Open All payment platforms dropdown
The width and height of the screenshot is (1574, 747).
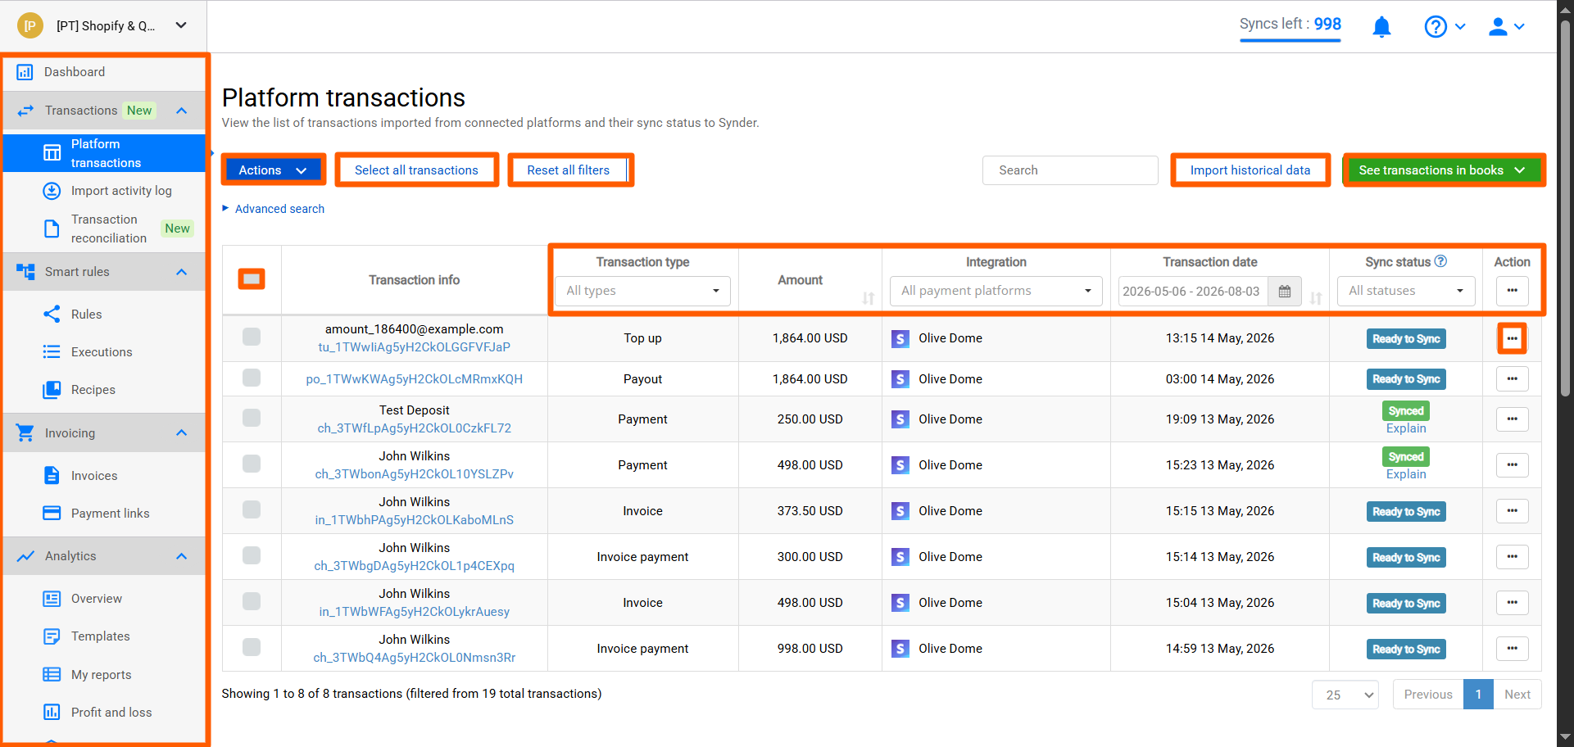point(996,291)
